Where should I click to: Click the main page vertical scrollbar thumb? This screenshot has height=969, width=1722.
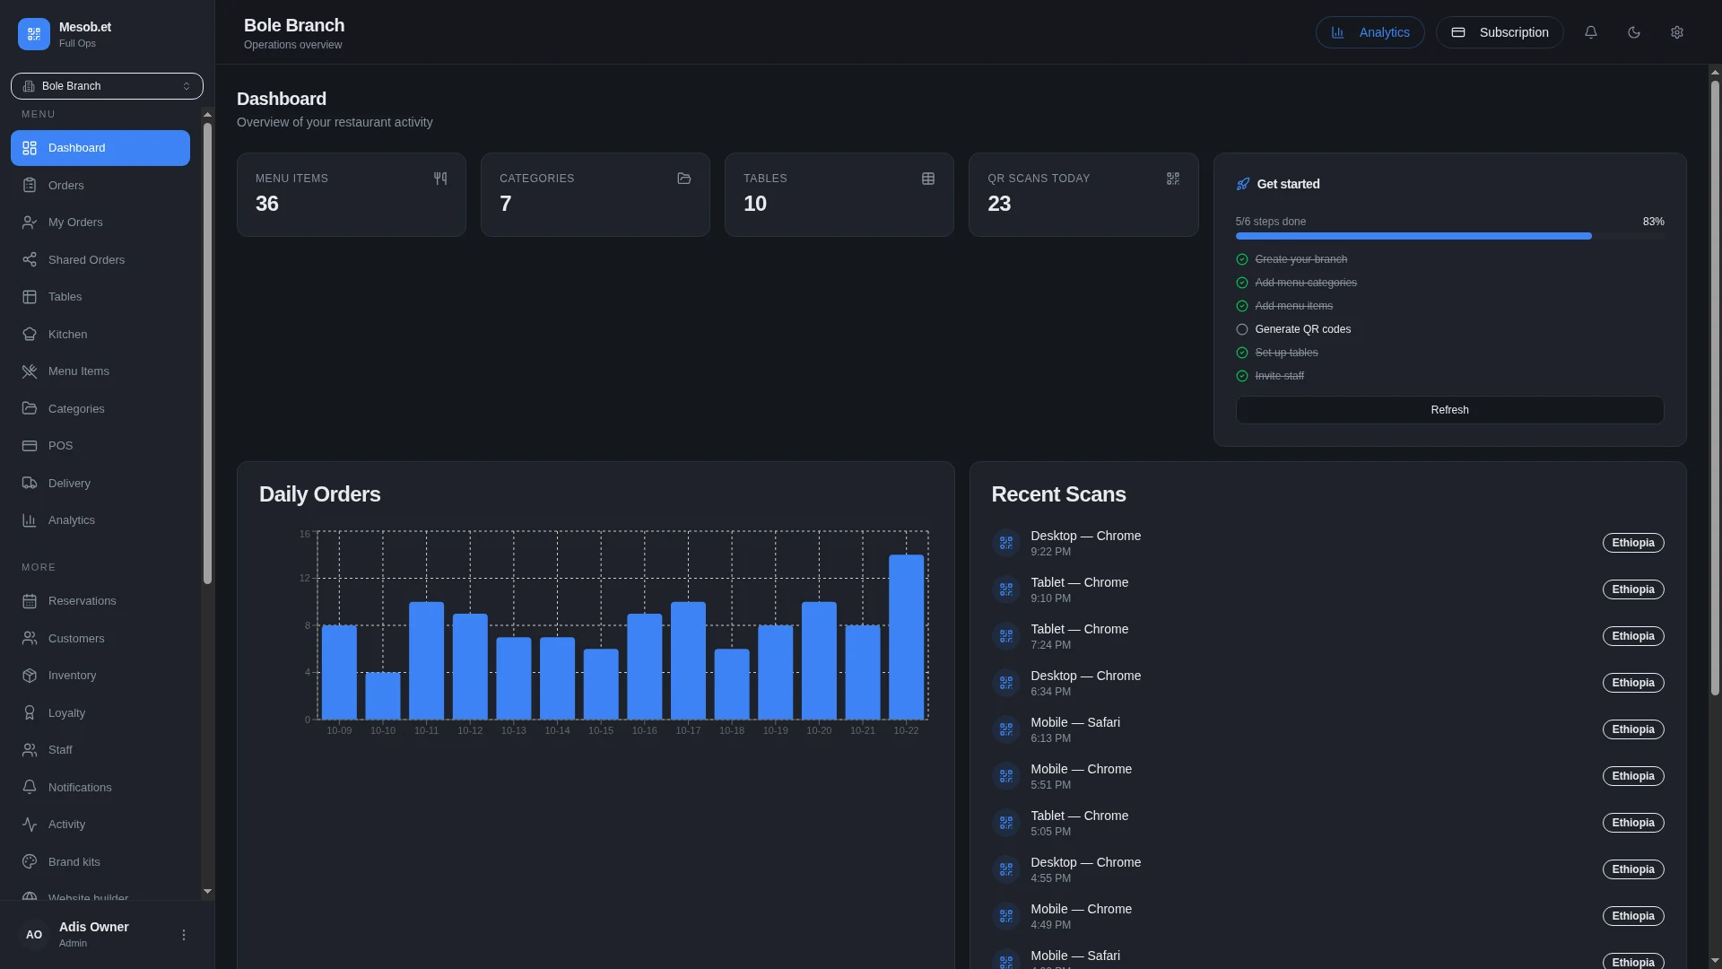click(1715, 388)
